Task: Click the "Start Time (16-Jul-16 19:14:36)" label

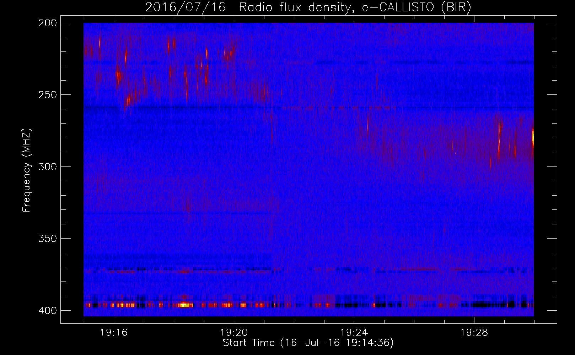Action: tap(308, 343)
